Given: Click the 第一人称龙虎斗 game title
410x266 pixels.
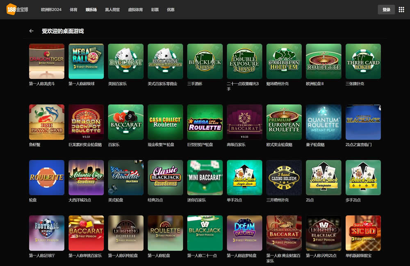Looking at the screenshot, I should (x=42, y=84).
